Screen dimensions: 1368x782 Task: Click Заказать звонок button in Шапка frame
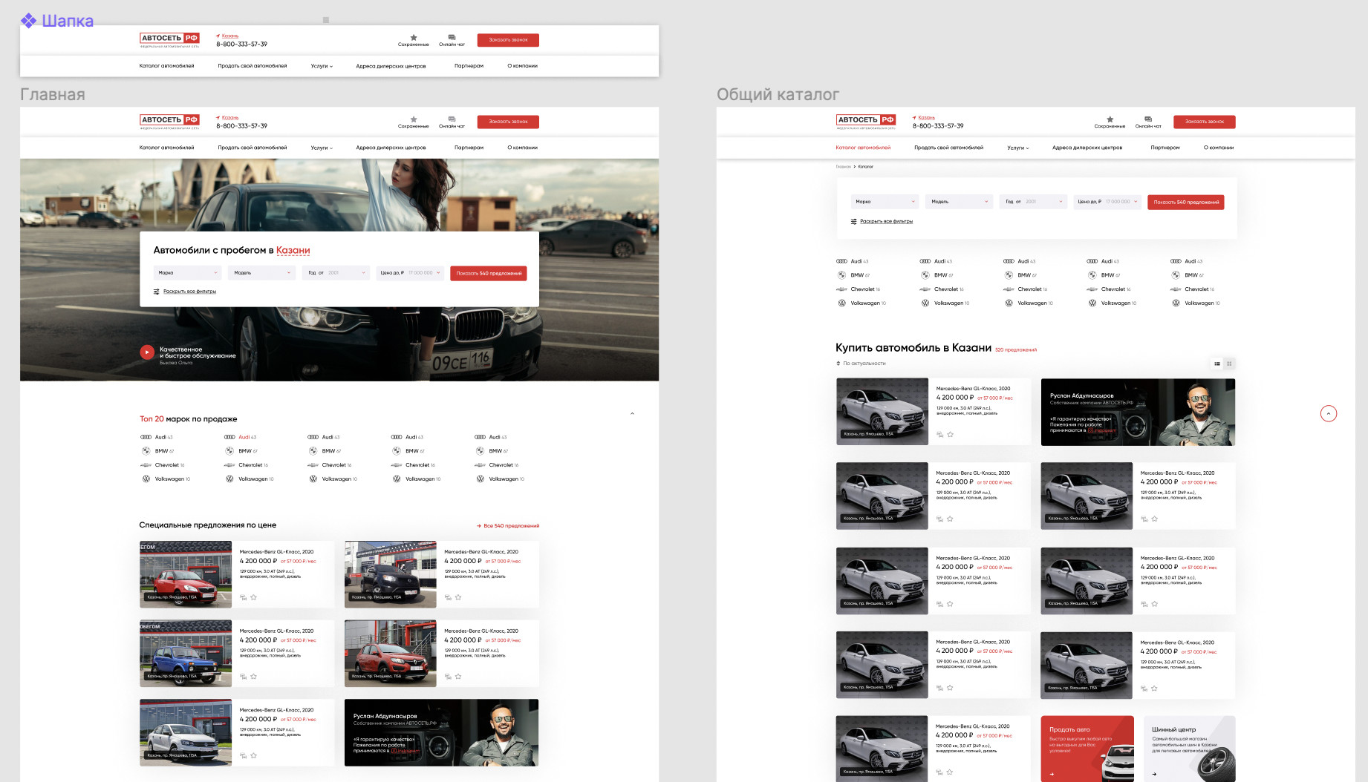click(x=508, y=40)
